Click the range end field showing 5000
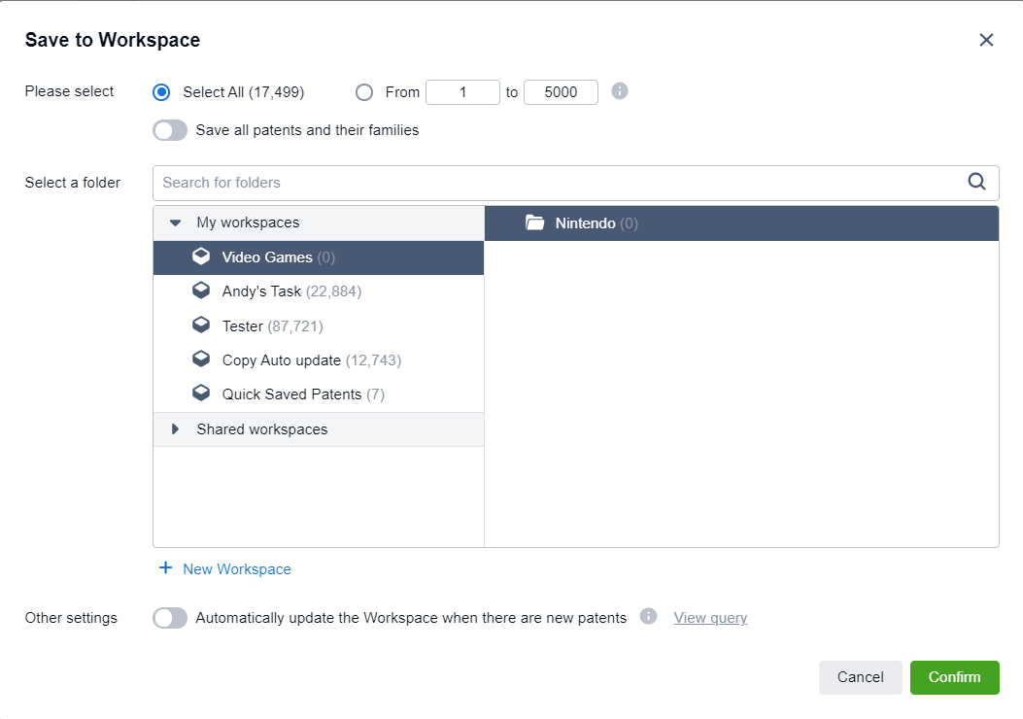 pyautogui.click(x=561, y=92)
